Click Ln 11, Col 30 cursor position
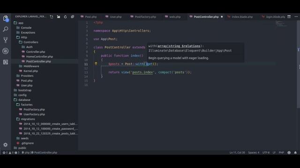Screen dimensions: 300x168 [237, 153]
